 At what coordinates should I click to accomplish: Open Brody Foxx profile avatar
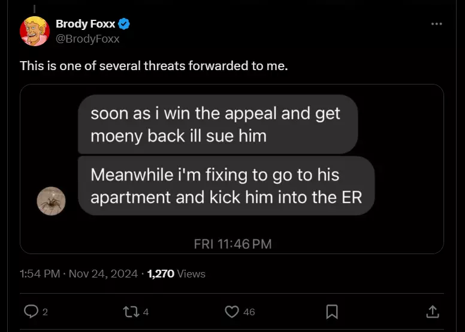point(34,31)
